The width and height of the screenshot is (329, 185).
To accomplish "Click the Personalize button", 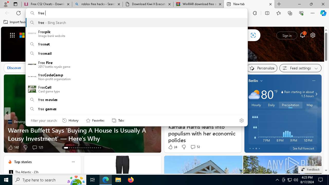I will pos(262,68).
